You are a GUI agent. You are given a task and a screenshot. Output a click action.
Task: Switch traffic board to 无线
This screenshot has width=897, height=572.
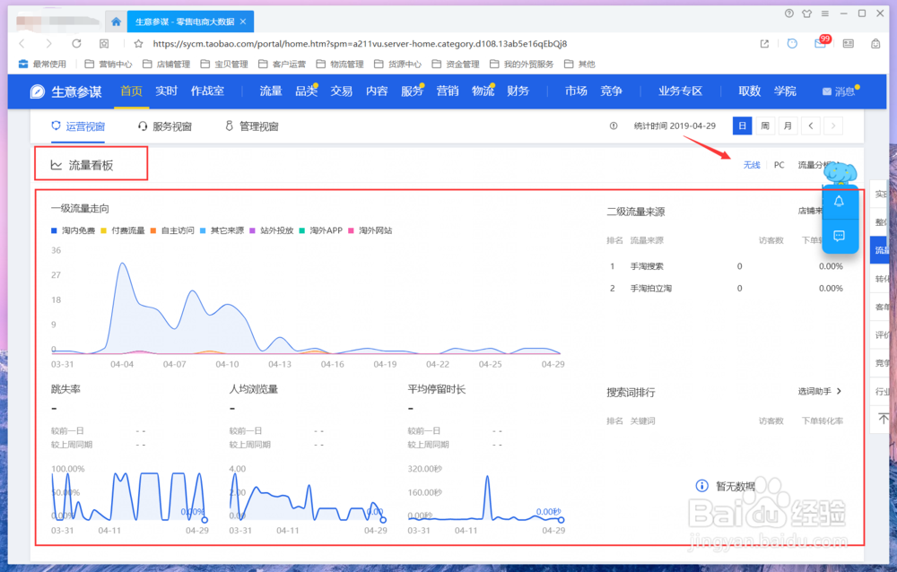(x=752, y=165)
